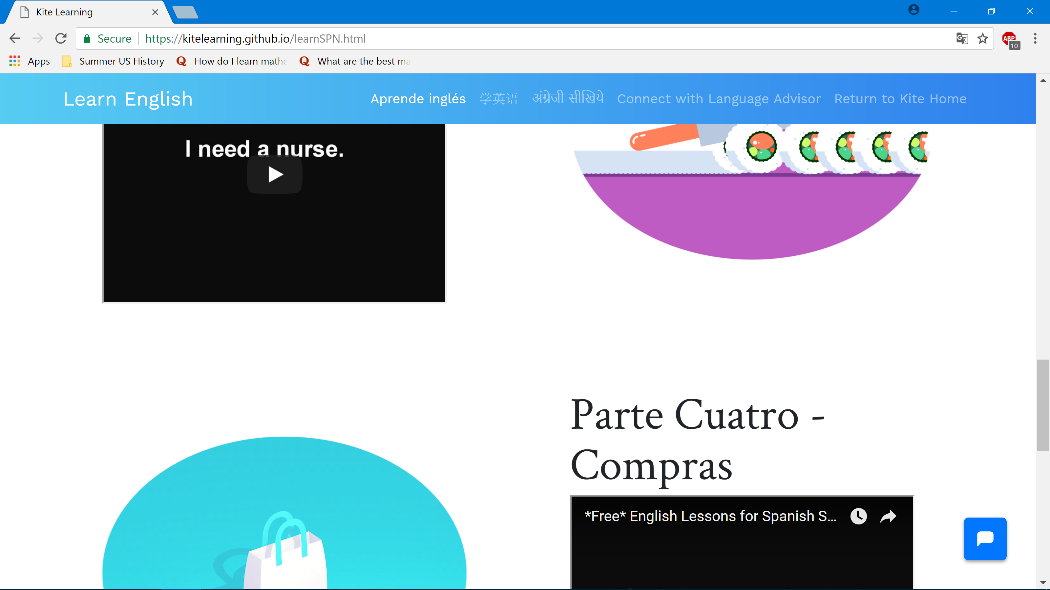Open the Google Translate page icon
The image size is (1050, 590).
pyautogui.click(x=962, y=38)
